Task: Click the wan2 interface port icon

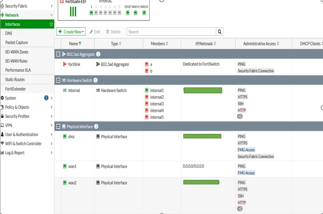Action: click(x=64, y=183)
